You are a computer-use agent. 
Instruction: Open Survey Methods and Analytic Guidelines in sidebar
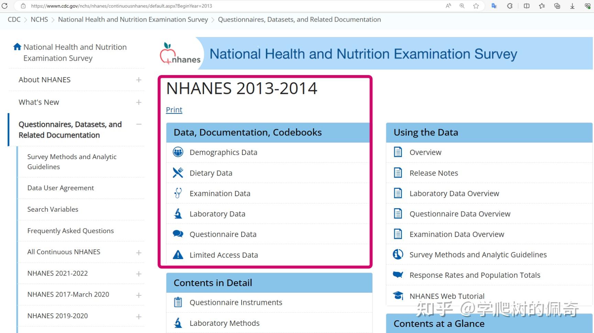(x=72, y=162)
